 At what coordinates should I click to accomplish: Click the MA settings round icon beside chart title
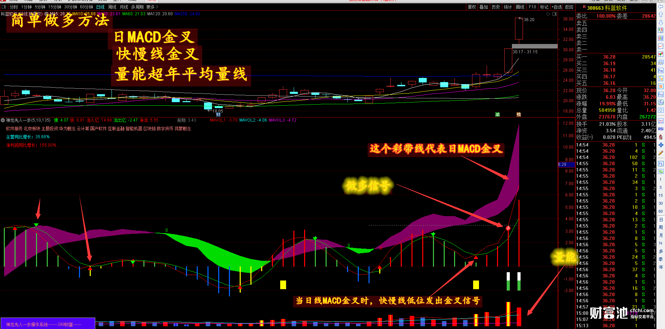46,14
